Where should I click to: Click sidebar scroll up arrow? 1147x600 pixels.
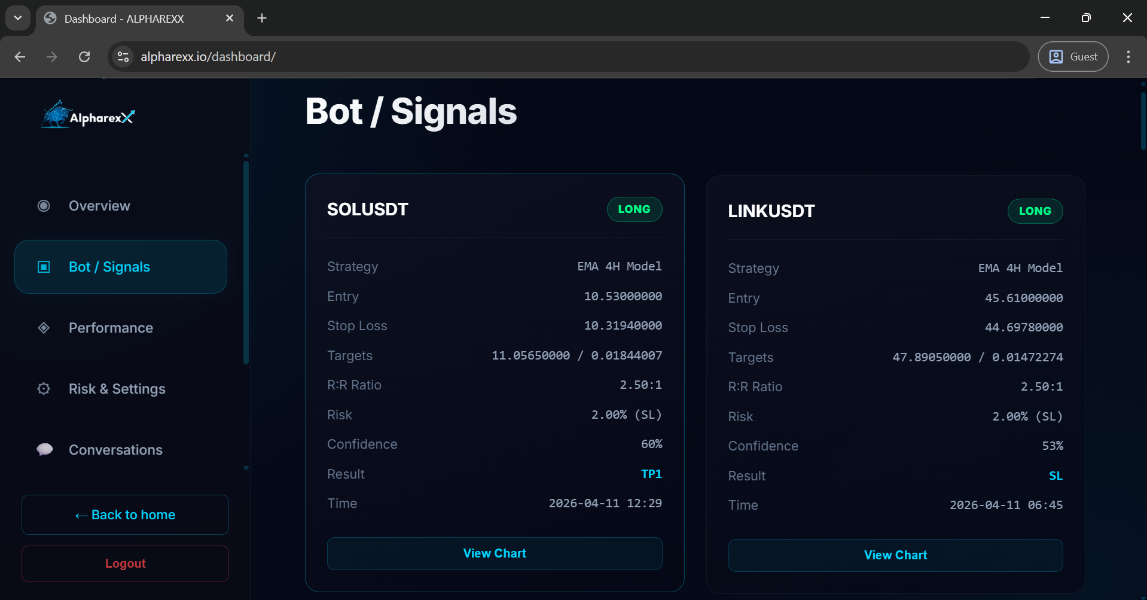pyautogui.click(x=246, y=155)
